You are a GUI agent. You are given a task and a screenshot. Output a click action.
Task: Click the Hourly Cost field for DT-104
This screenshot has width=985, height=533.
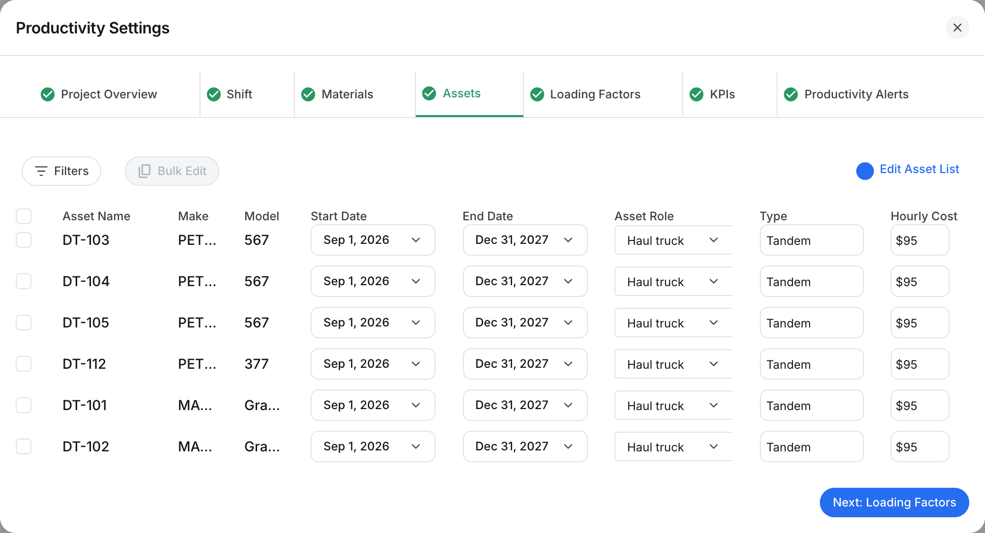click(x=920, y=281)
